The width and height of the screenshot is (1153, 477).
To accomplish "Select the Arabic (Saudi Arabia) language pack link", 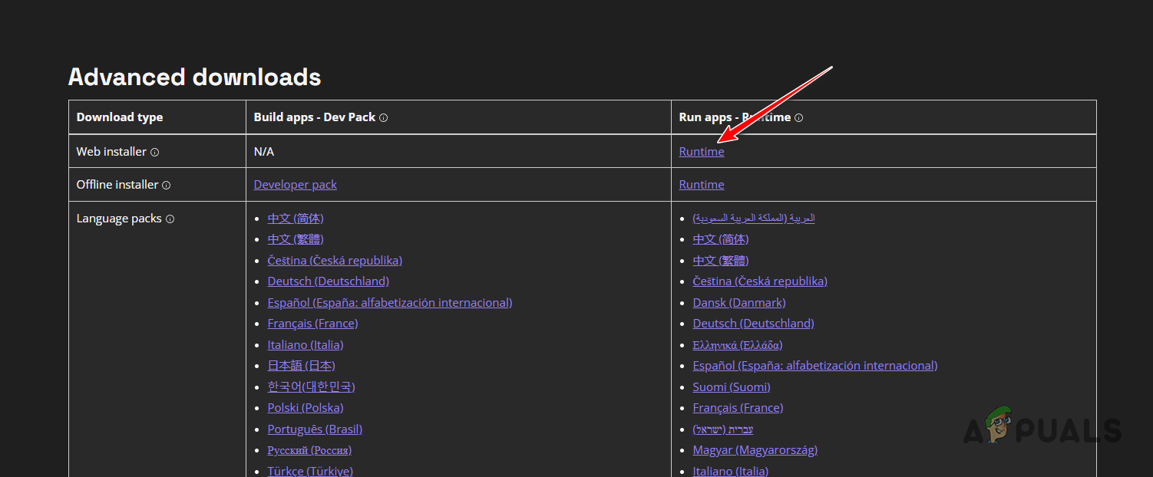I will coord(753,219).
